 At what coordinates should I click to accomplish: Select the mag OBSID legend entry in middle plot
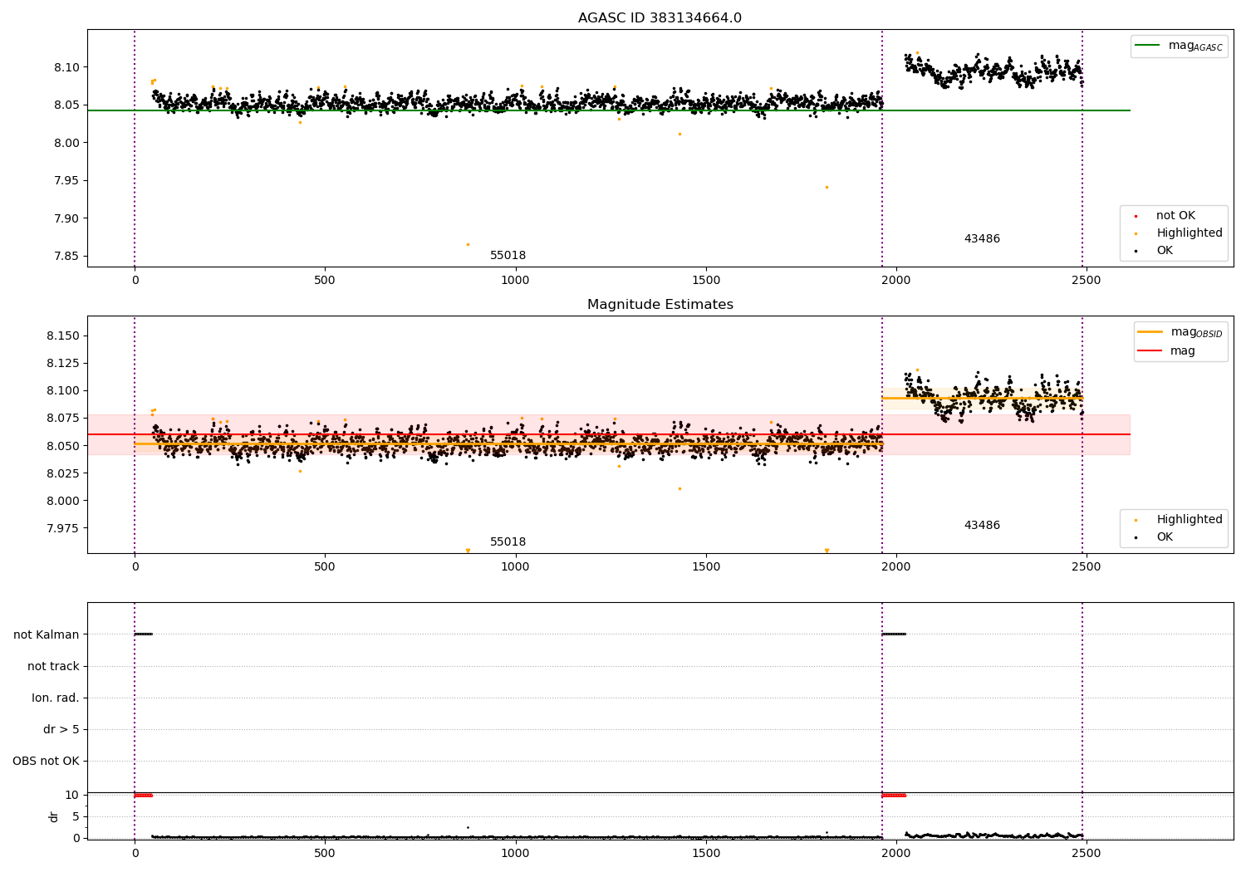tap(1180, 332)
